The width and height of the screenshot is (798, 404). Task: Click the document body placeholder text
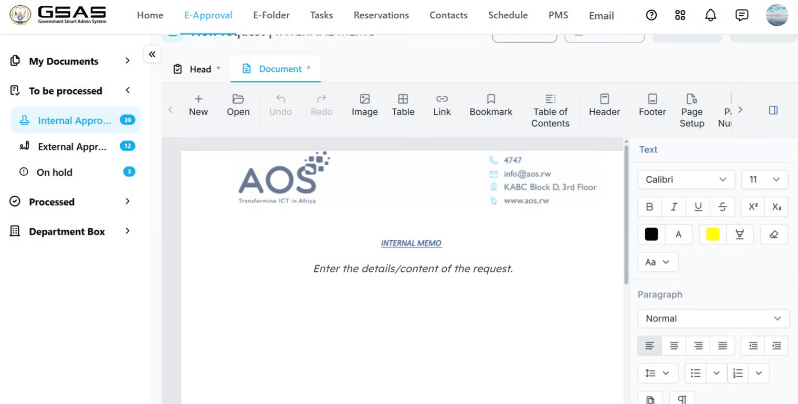(x=413, y=269)
